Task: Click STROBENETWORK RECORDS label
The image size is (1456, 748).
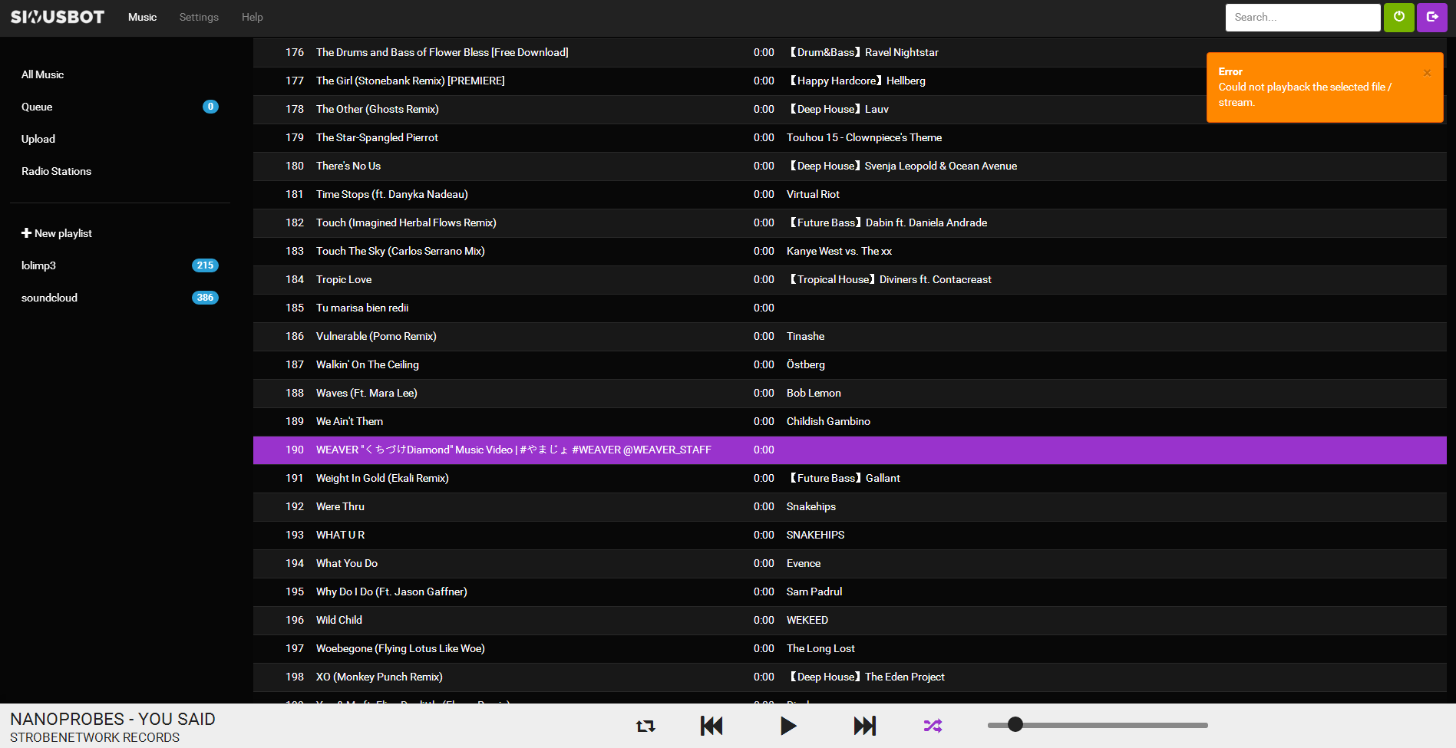Action: pos(94,737)
